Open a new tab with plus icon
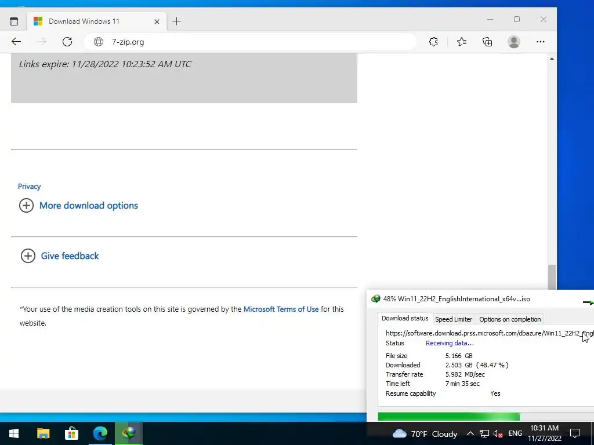 [176, 21]
